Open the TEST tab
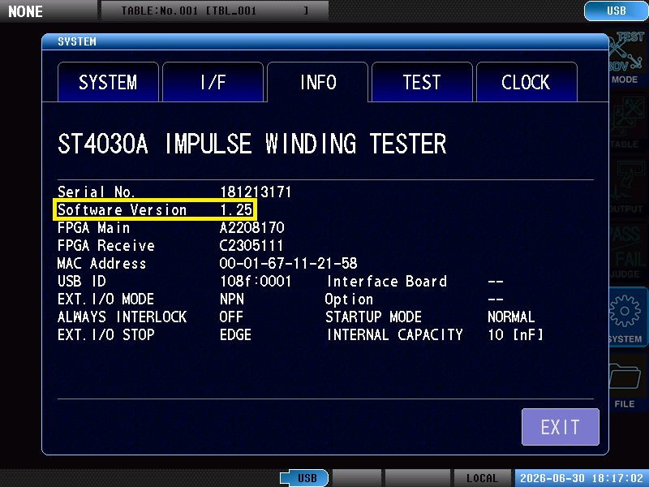The width and height of the screenshot is (649, 487). point(422,82)
